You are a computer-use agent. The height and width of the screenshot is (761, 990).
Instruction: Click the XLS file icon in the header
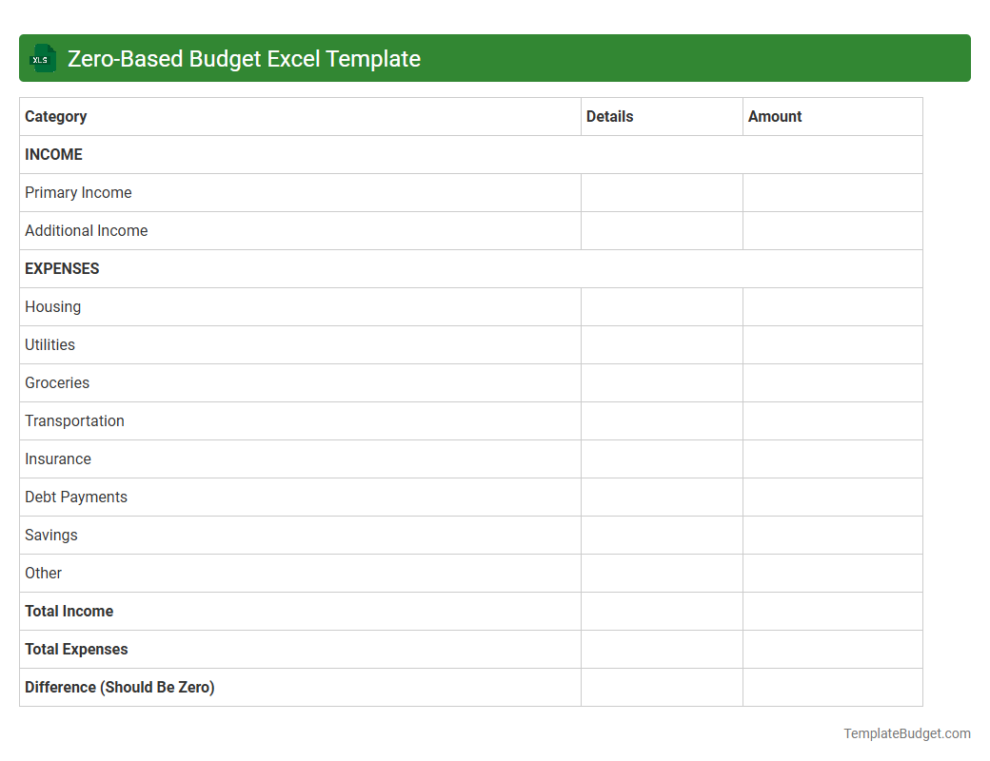(42, 58)
